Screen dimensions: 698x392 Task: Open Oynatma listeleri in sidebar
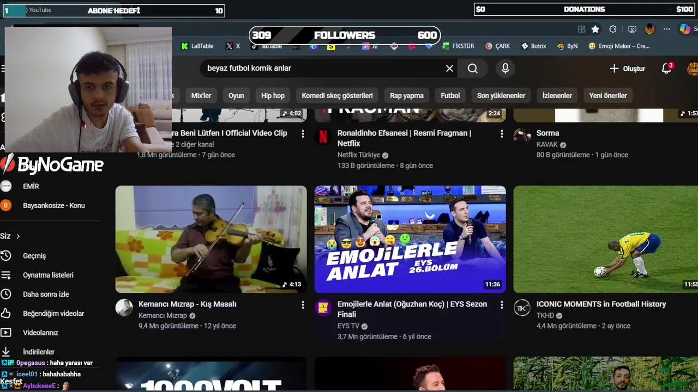pyautogui.click(x=49, y=275)
